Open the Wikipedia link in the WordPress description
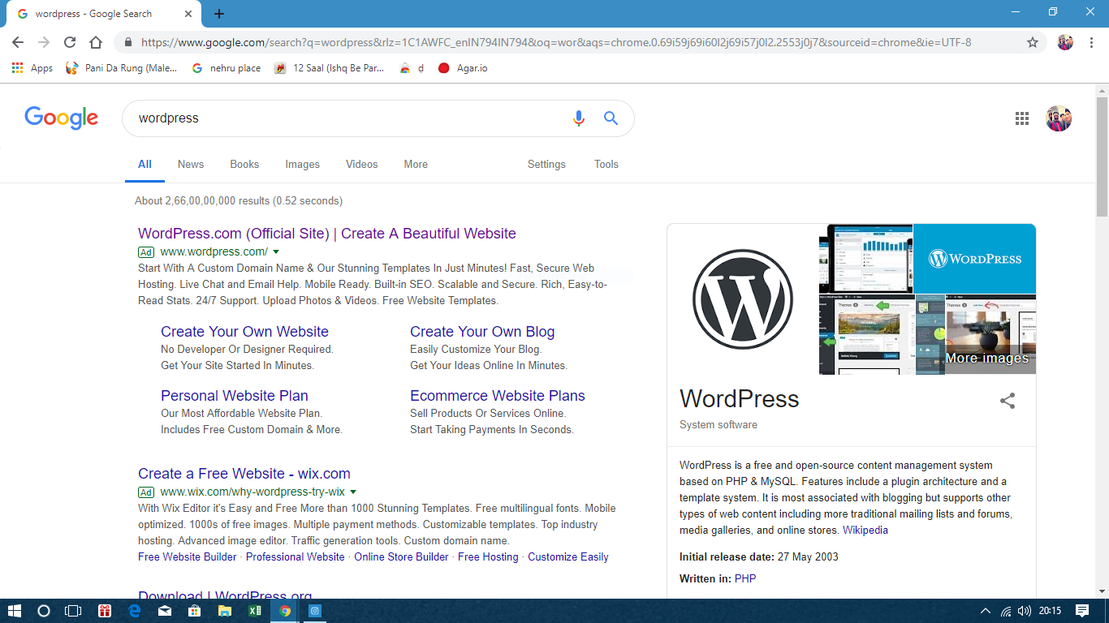This screenshot has height=623, width=1109. tap(865, 531)
